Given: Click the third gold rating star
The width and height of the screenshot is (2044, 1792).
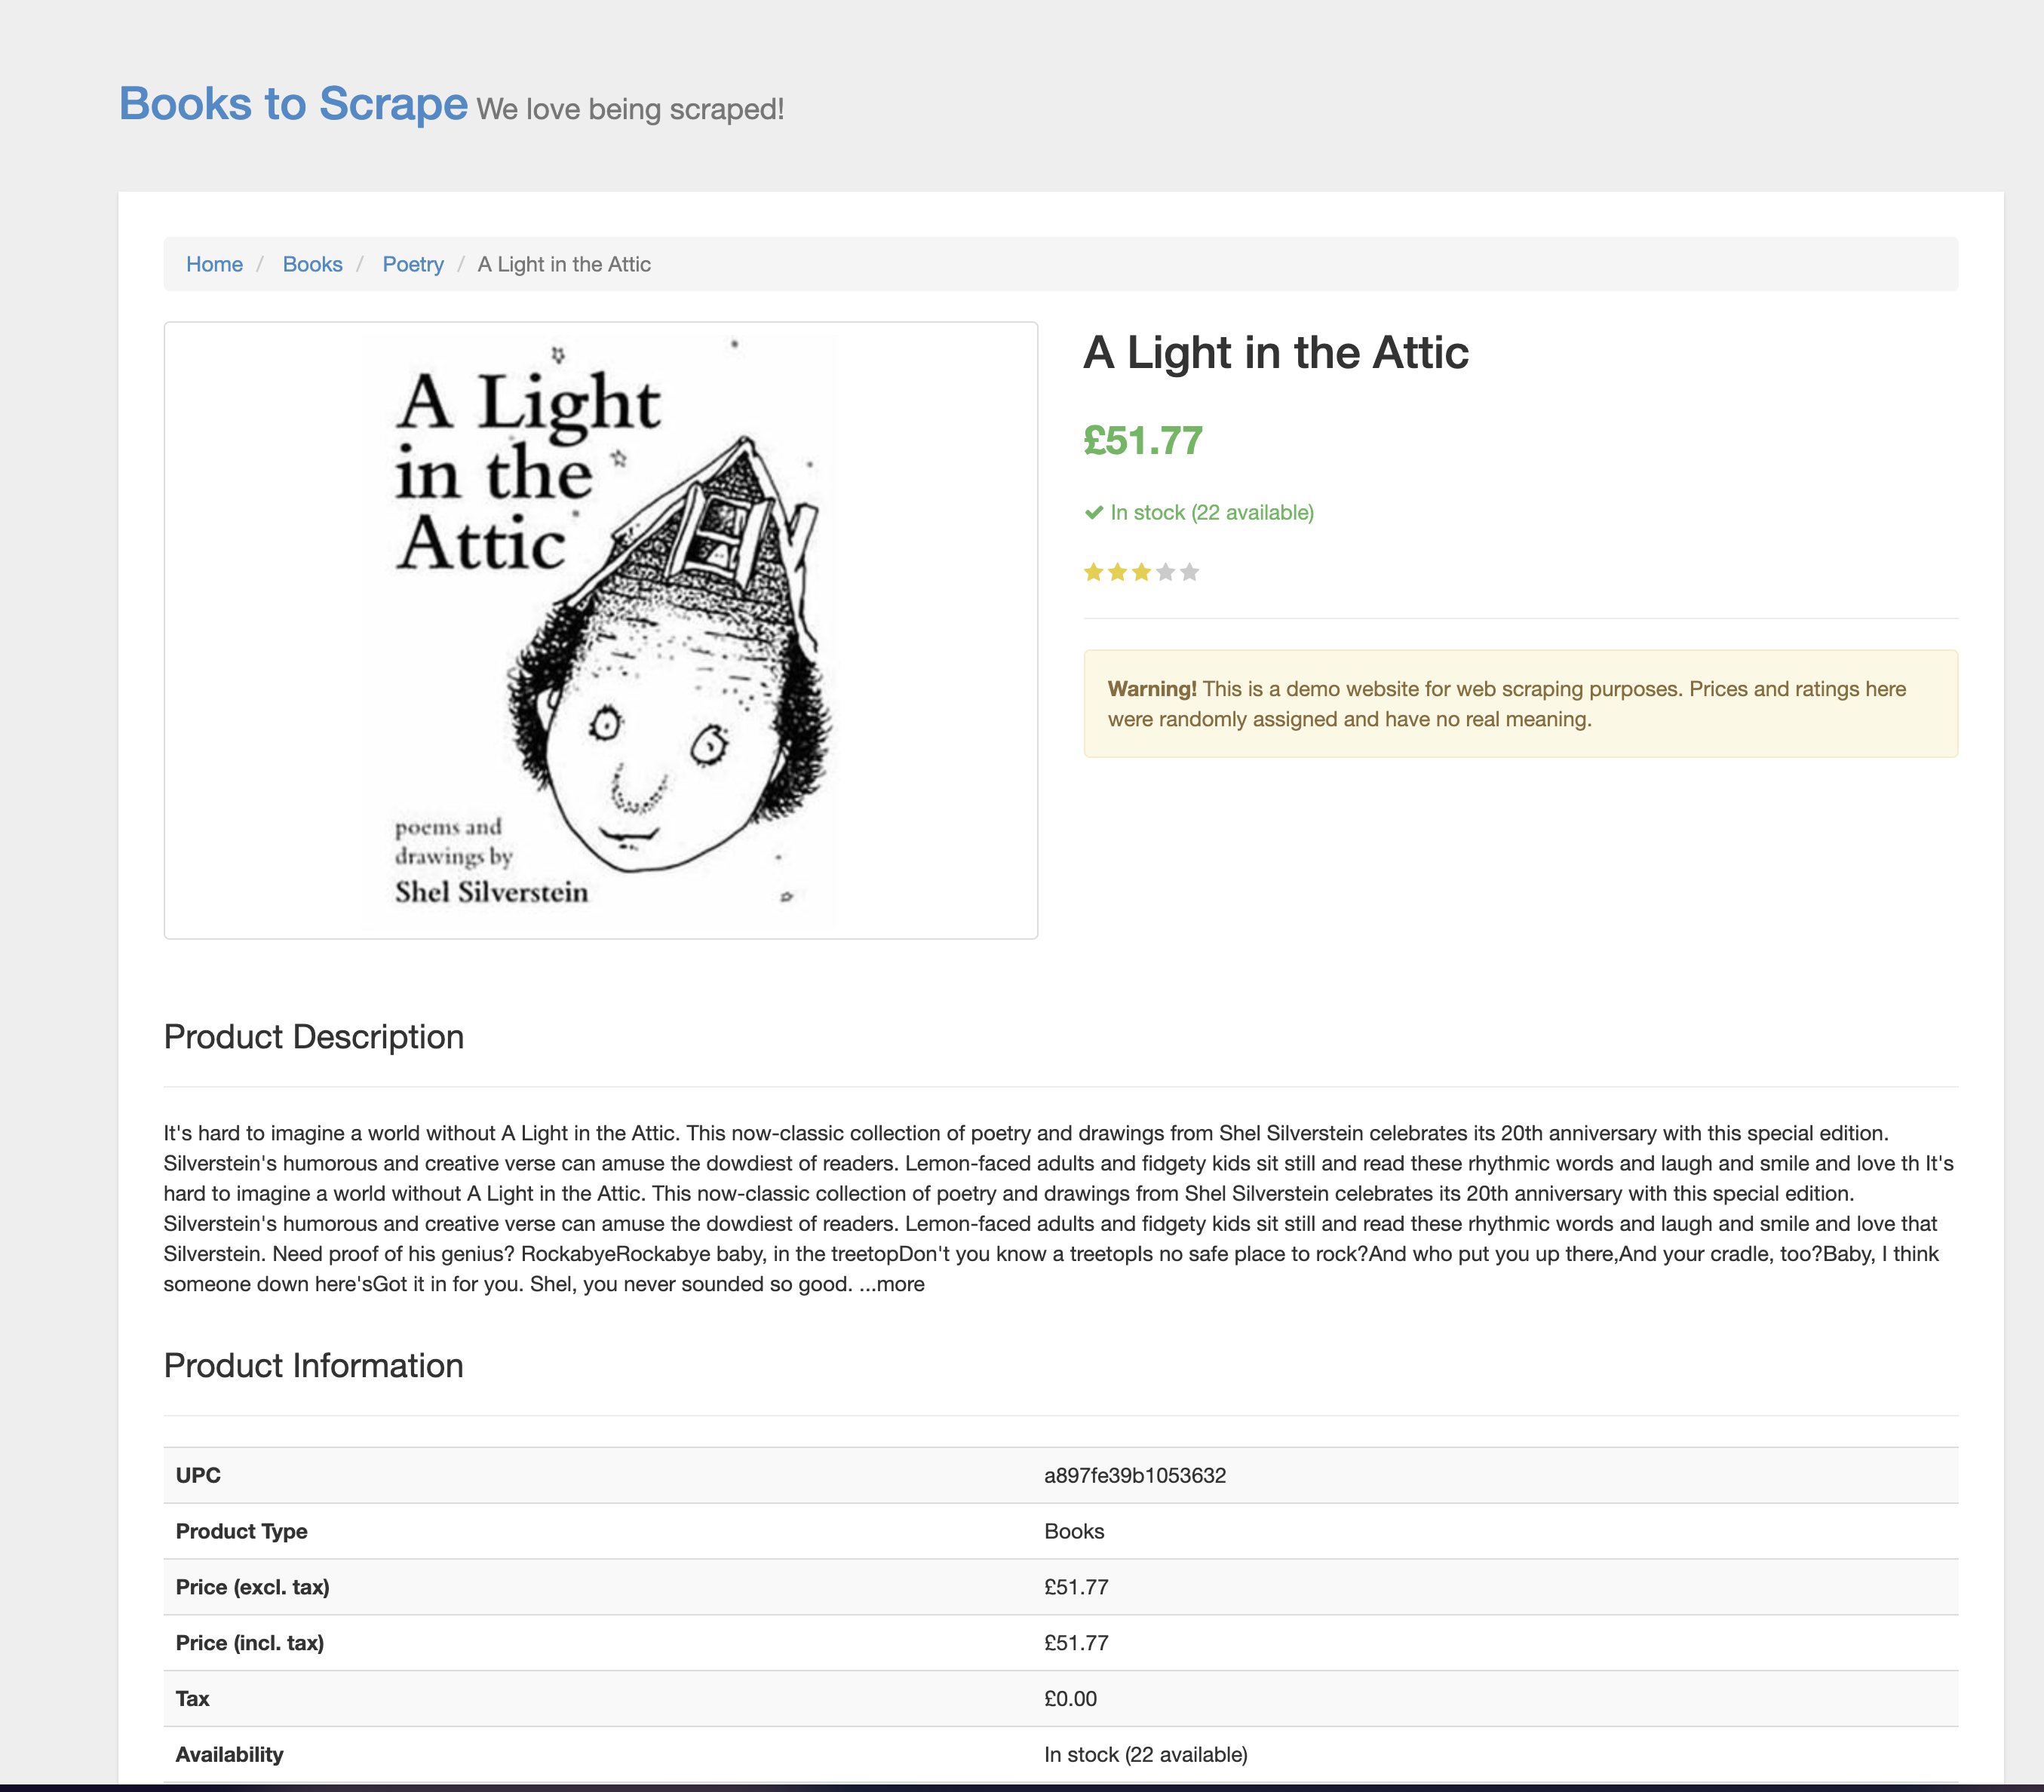Looking at the screenshot, I should [1141, 572].
